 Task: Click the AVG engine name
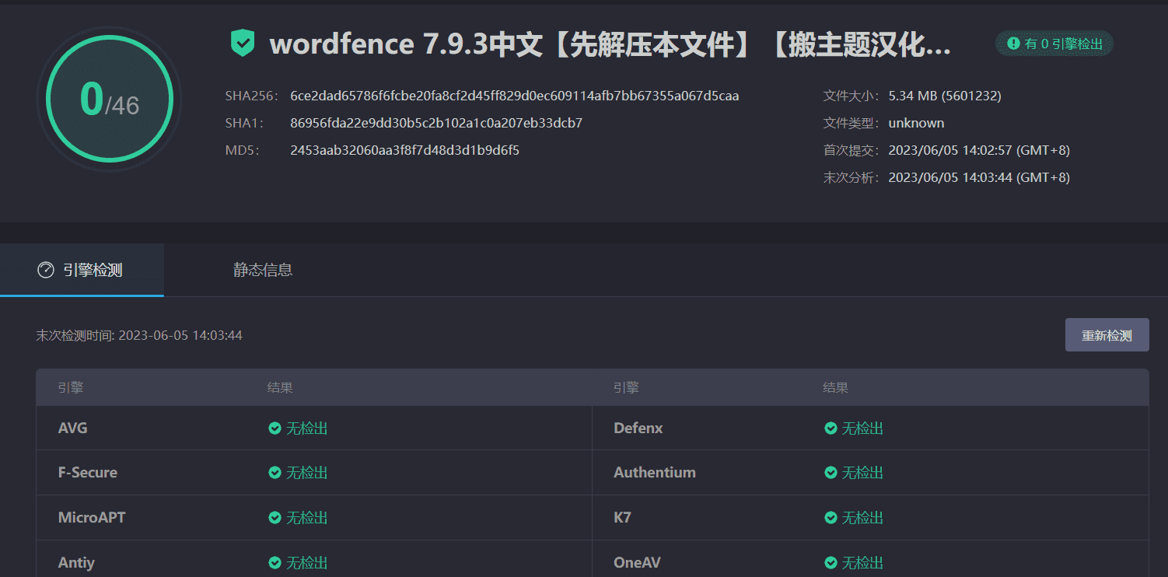click(73, 428)
